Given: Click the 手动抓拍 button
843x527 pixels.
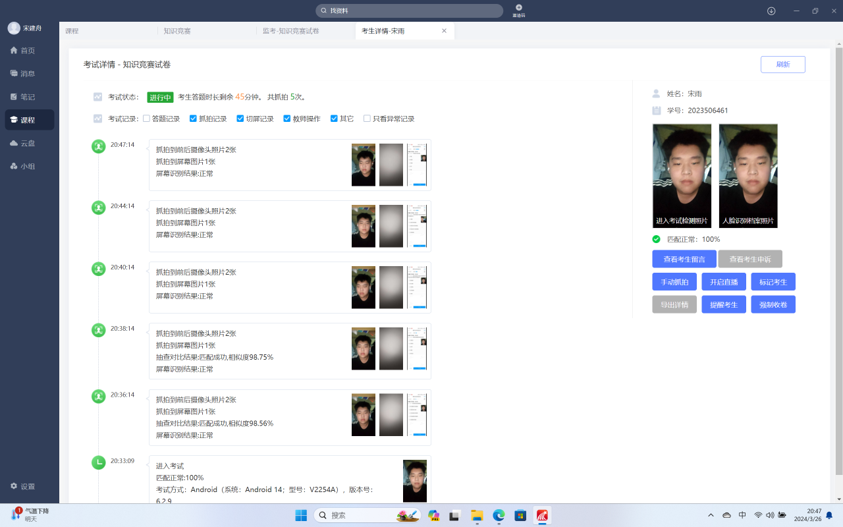Looking at the screenshot, I should (x=674, y=282).
